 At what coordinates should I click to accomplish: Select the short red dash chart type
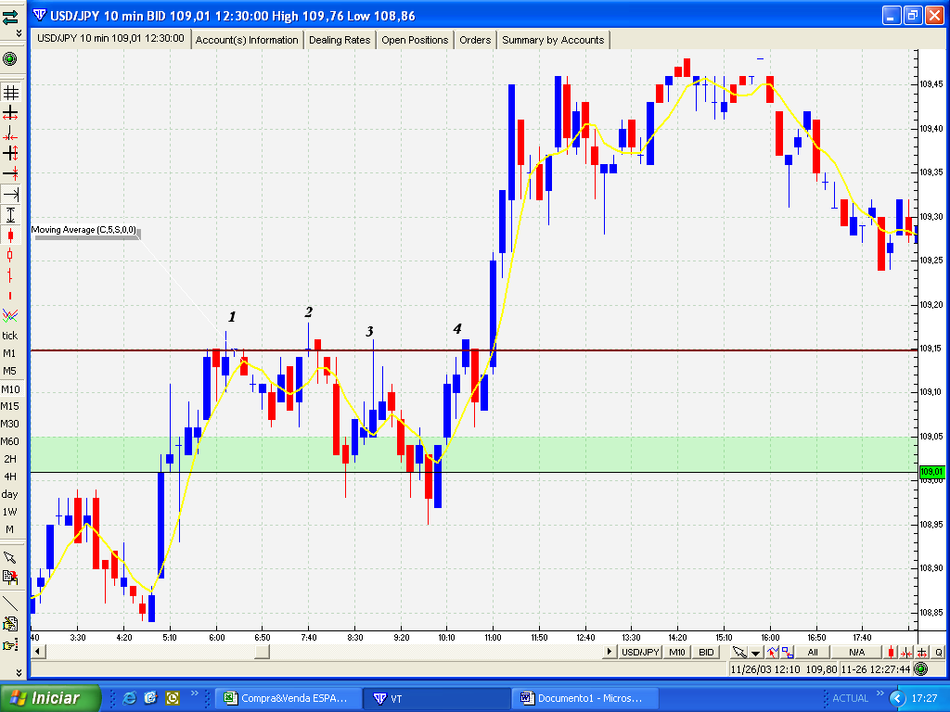(10, 296)
